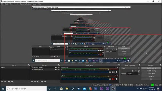Viewport: 162px width, 91px height.
Task: Select the Display Capture source row
Action: (45, 67)
